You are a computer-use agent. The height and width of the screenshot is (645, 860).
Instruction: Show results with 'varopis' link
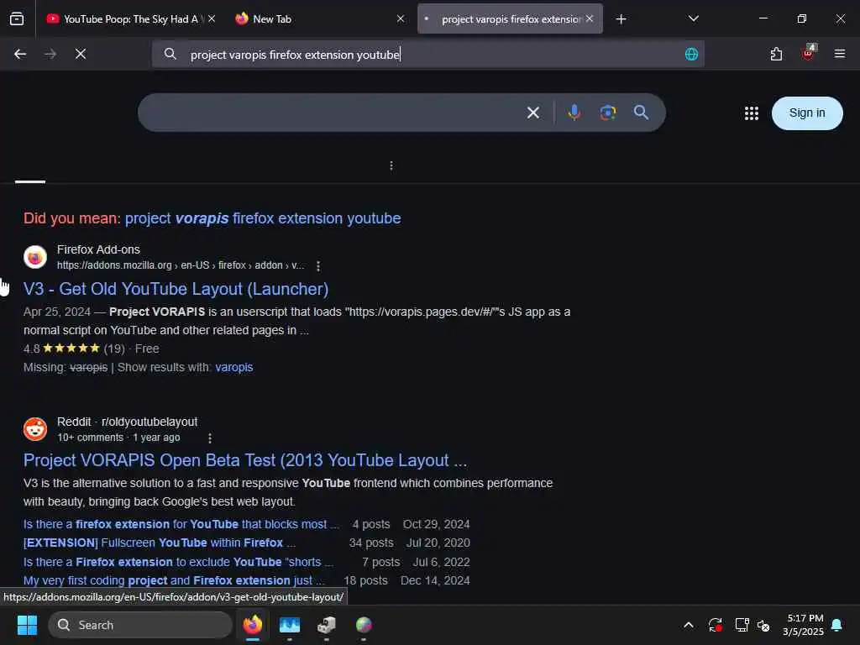(x=233, y=368)
